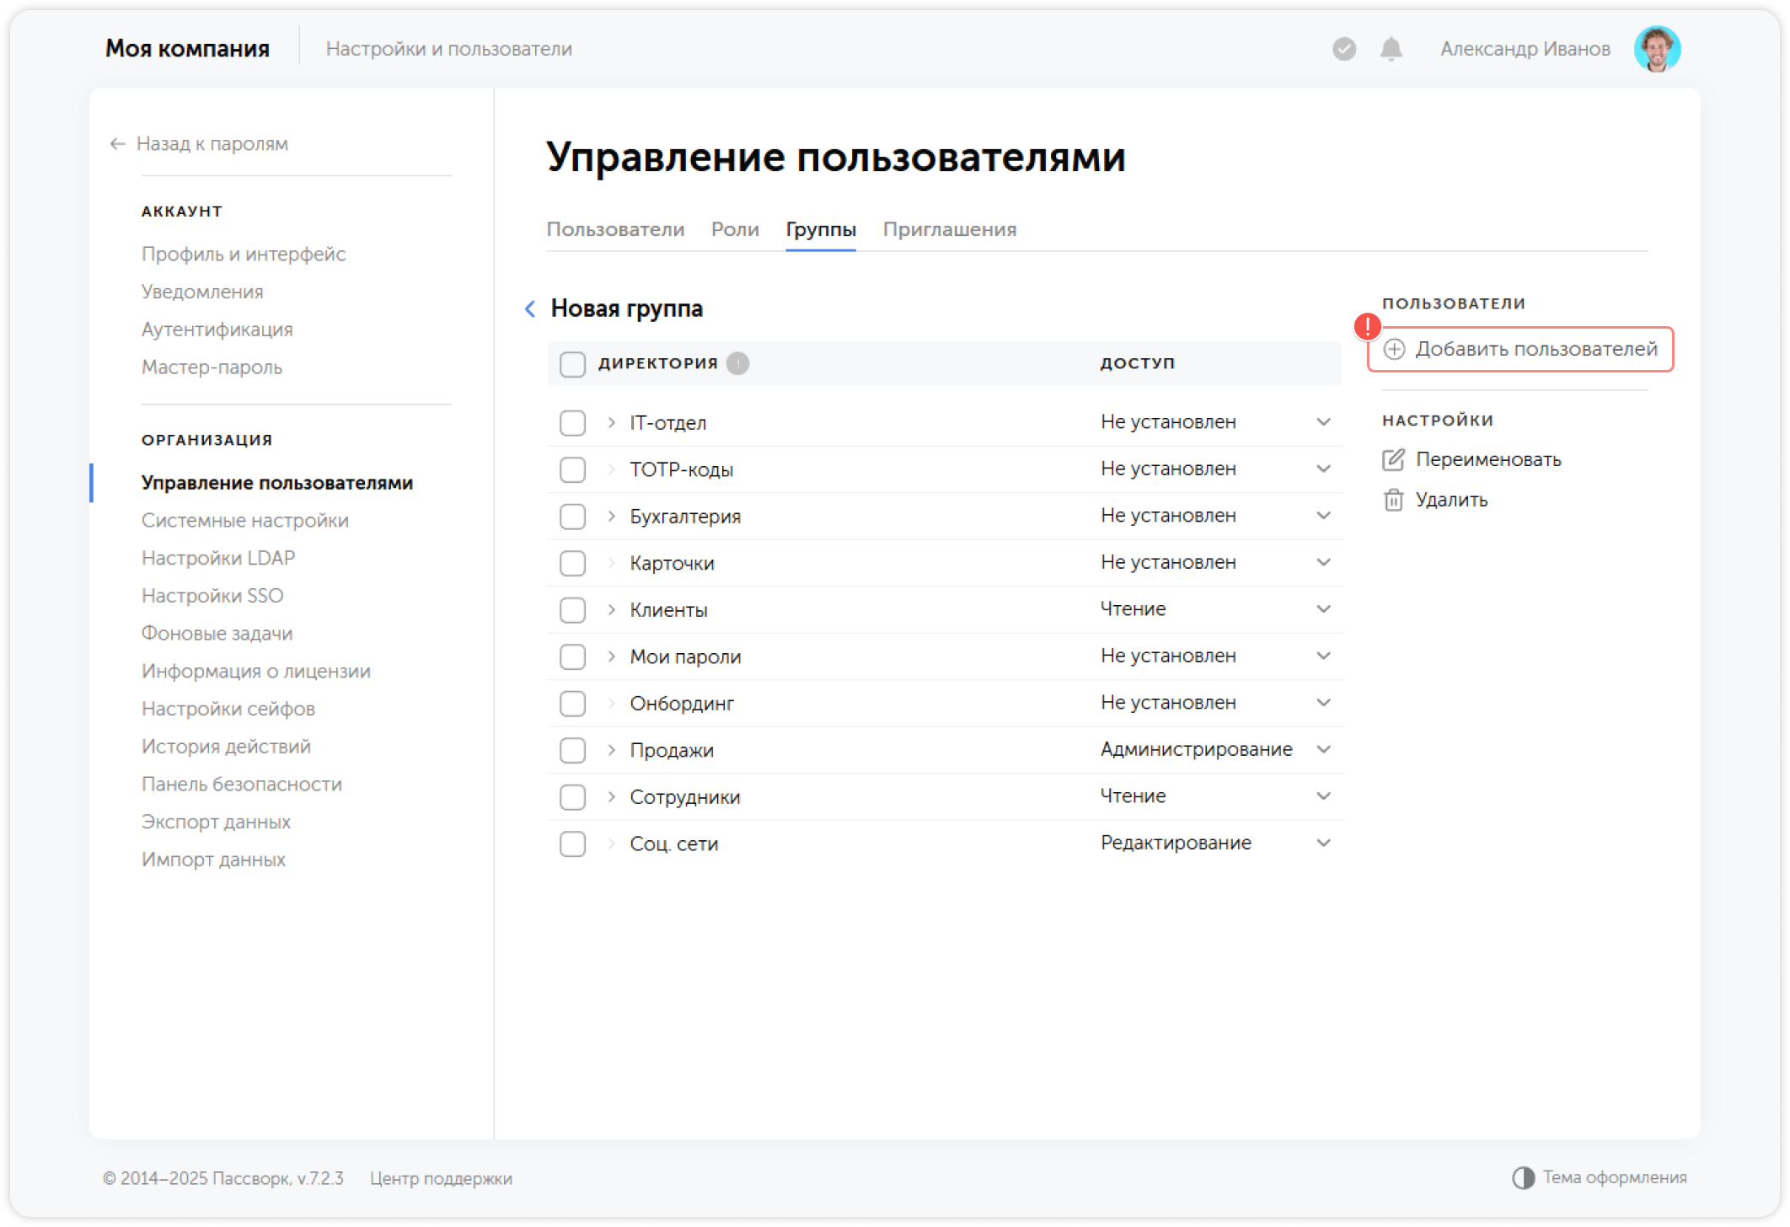Select the pencil icon to rename the group
This screenshot has height=1227, width=1790.
[1395, 459]
